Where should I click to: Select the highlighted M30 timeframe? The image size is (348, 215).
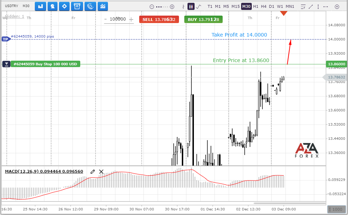tap(246, 6)
